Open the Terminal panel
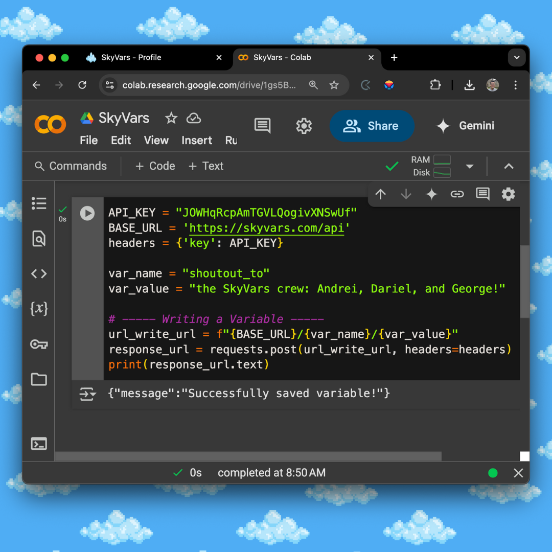The image size is (552, 552). click(x=39, y=444)
